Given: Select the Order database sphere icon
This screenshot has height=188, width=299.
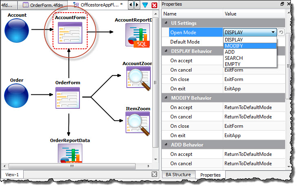Looking at the screenshot, I should click(x=17, y=96).
